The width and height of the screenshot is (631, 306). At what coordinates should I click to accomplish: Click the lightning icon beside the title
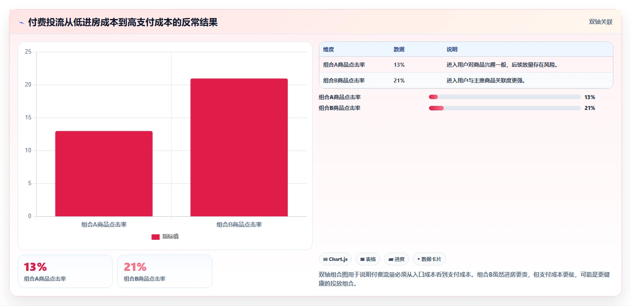coord(22,23)
